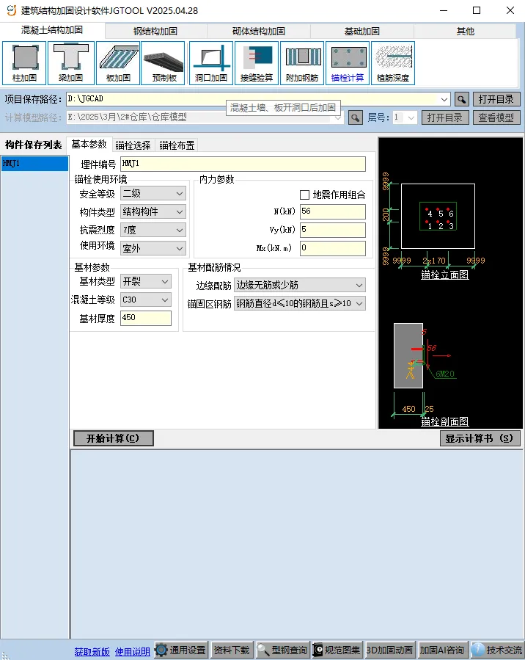This screenshot has width=525, height=660.
Task: Switch to 钢结构加固 tab
Action: (155, 31)
